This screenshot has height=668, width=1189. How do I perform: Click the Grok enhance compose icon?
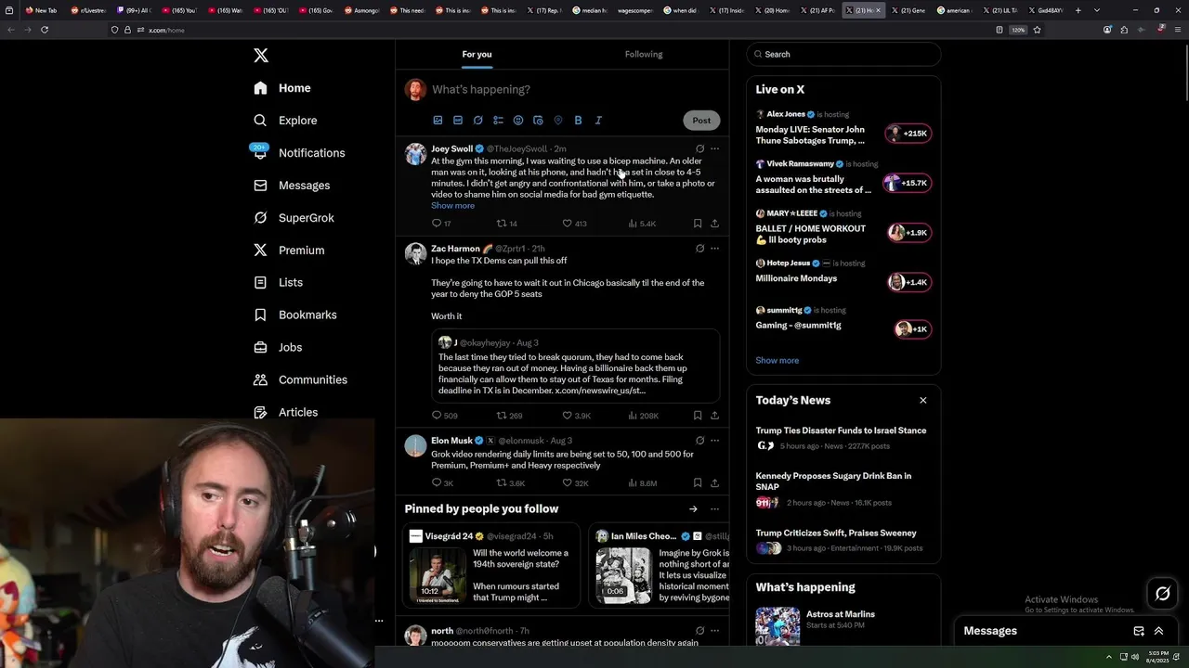[478, 121]
